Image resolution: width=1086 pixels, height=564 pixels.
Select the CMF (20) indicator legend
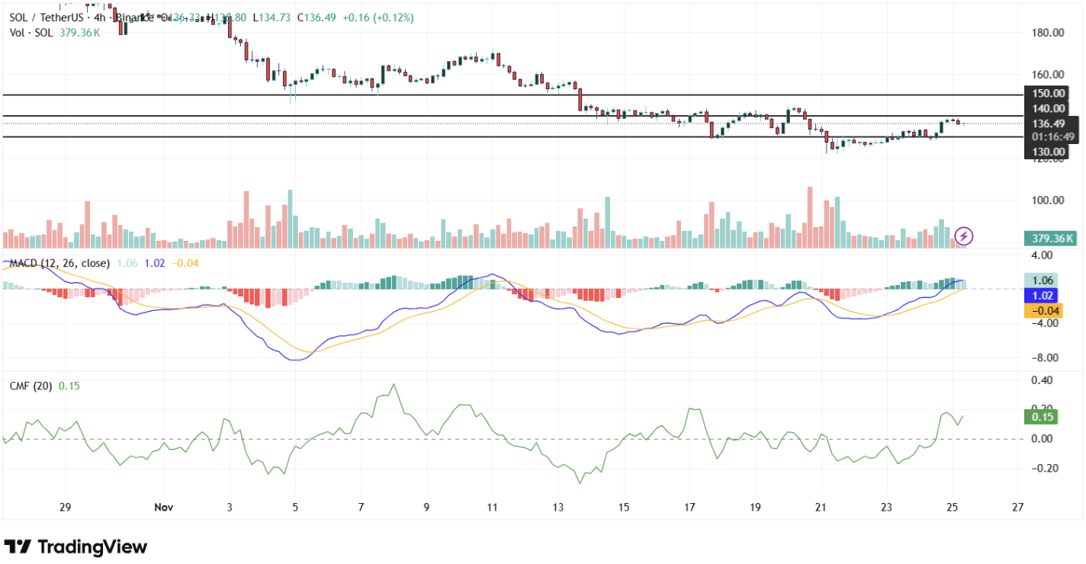[x=31, y=386]
